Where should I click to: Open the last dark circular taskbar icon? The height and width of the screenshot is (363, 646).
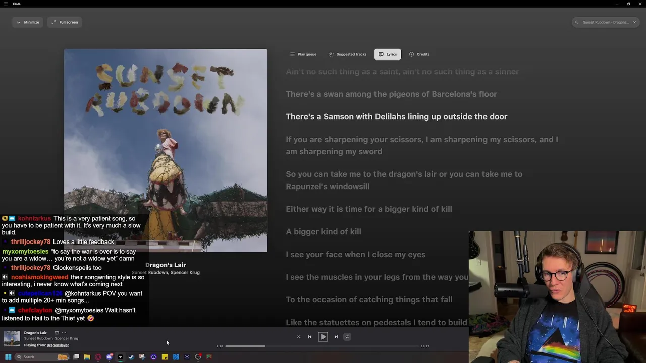(209, 357)
